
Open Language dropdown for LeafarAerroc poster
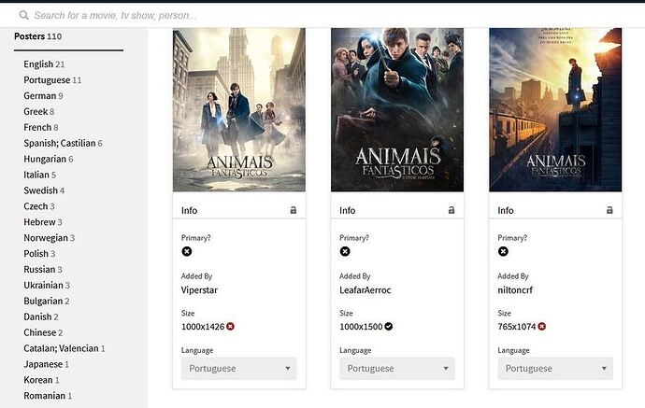click(397, 368)
